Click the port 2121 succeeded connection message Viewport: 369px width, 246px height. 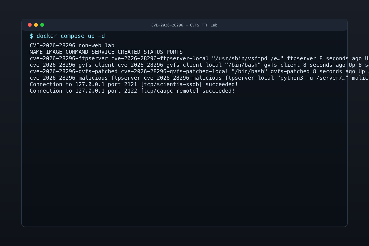(134, 84)
